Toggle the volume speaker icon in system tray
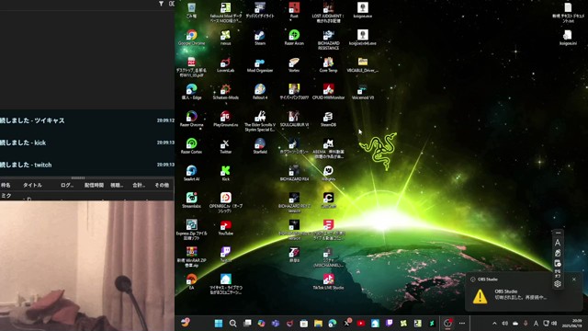This screenshot has height=331, width=588. (x=504, y=323)
